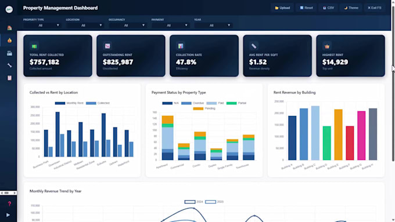Export data with the CSV button
Screen dimensions: 395x222
(x=329, y=8)
